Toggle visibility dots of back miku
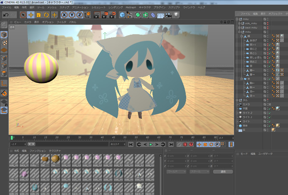The width and height of the screenshot is (288, 195). point(268,28)
